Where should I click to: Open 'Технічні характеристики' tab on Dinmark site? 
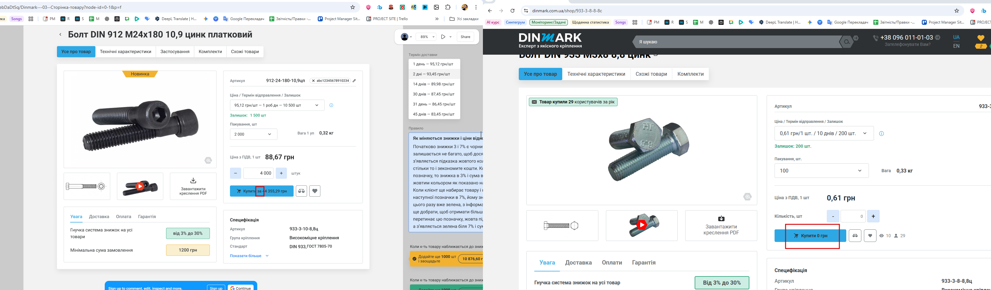click(x=596, y=74)
